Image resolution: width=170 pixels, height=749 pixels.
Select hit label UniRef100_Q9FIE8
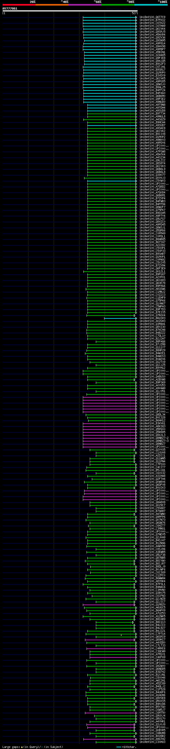[x=152, y=58]
